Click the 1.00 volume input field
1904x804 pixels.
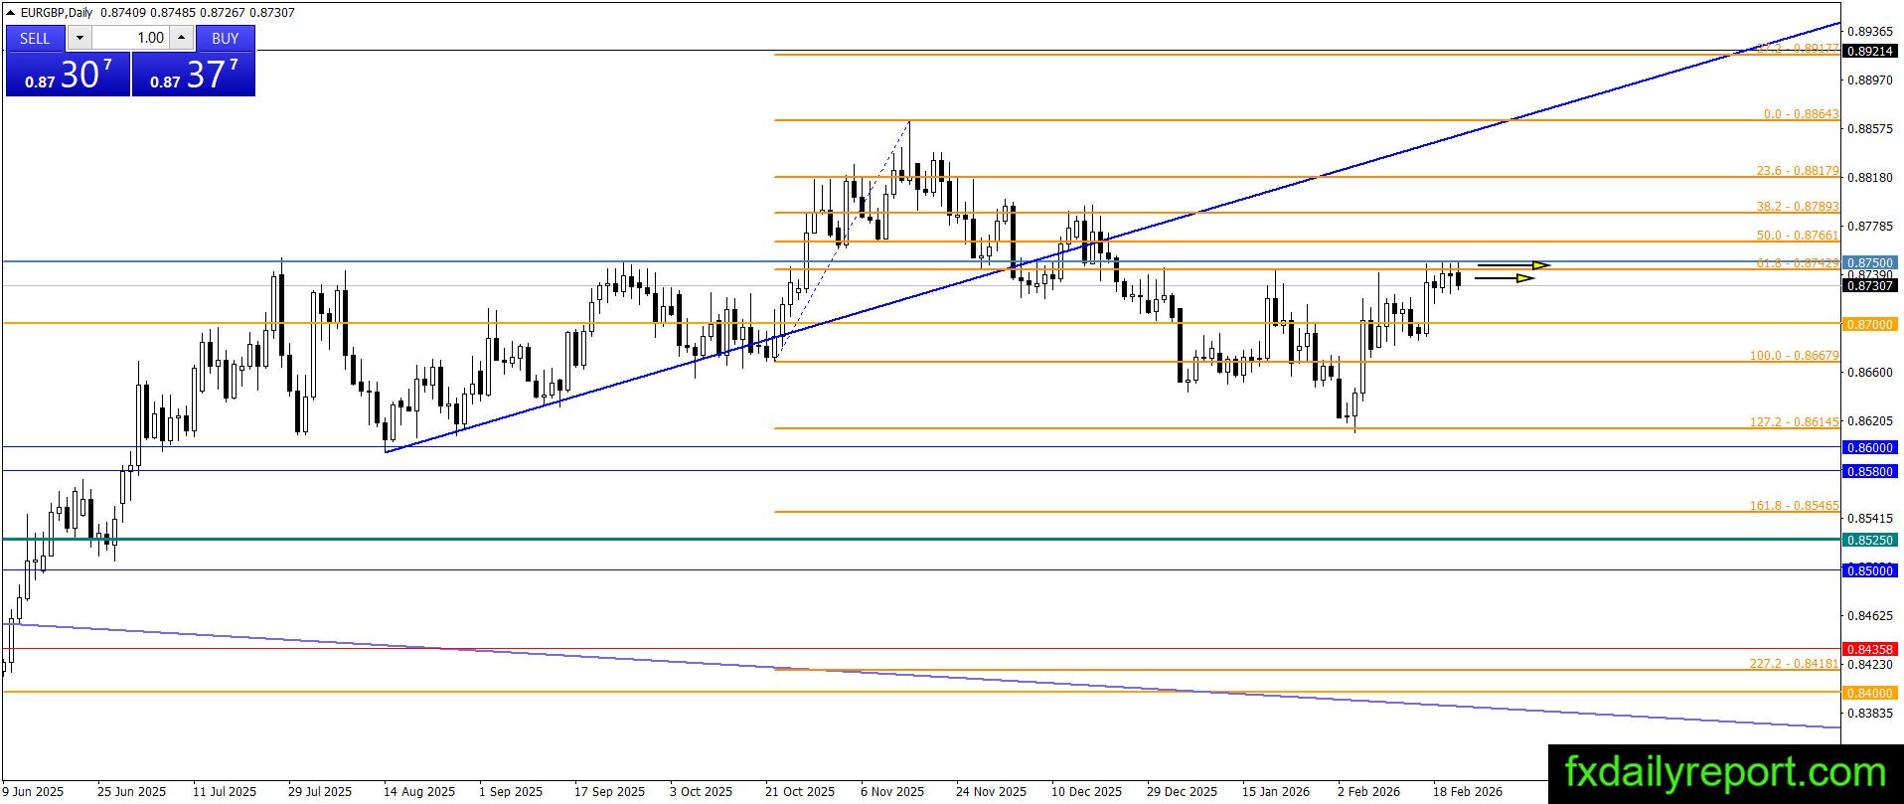coord(131,38)
